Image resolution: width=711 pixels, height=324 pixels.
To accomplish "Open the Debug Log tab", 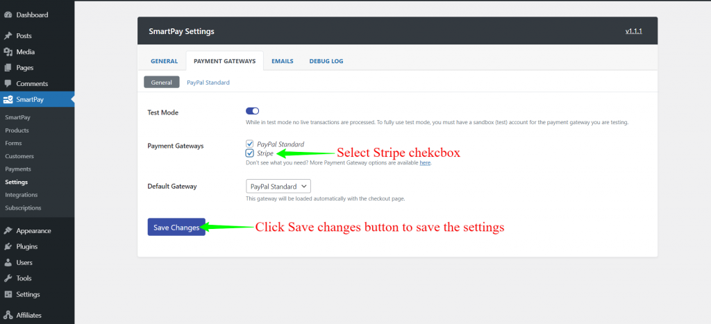I will [326, 61].
